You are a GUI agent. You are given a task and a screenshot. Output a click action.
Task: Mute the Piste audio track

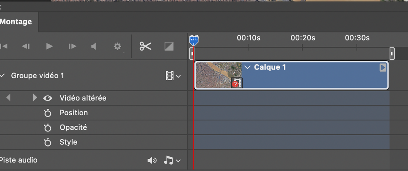pyautogui.click(x=152, y=160)
